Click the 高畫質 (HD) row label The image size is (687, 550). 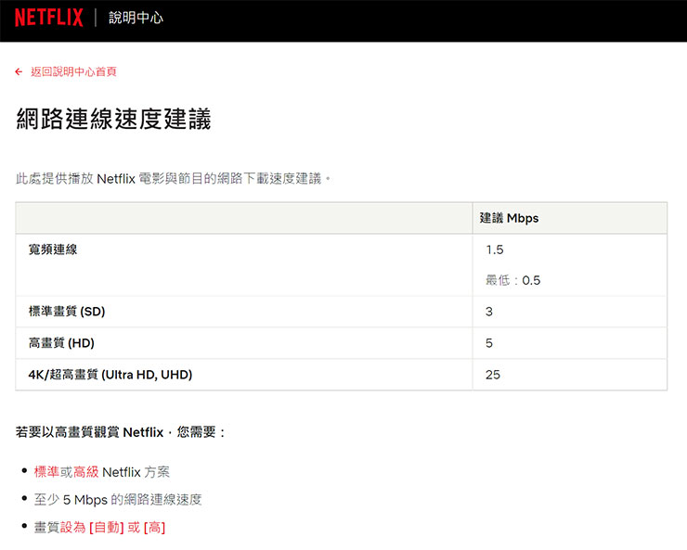61,343
